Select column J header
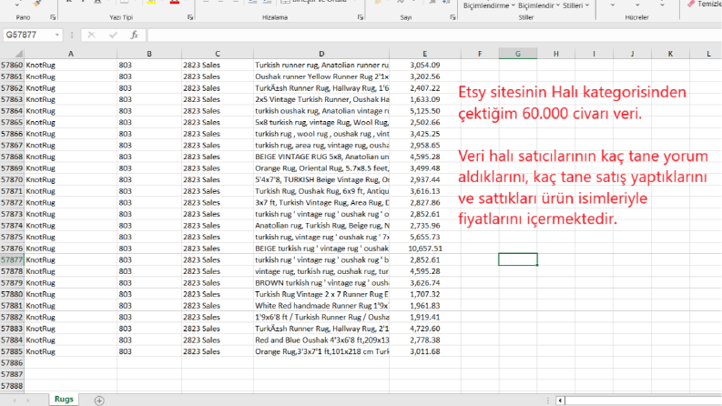Viewport: 722px width, 406px height. 632,54
